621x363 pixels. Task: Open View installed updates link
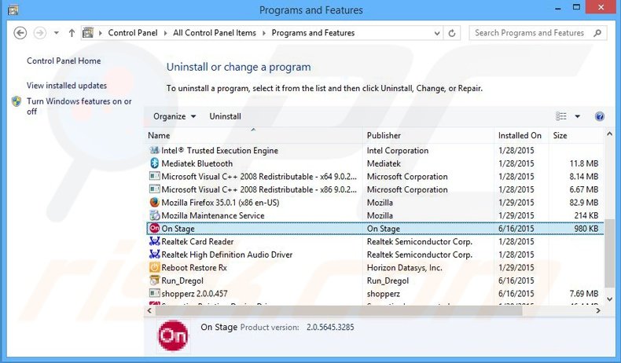point(67,86)
